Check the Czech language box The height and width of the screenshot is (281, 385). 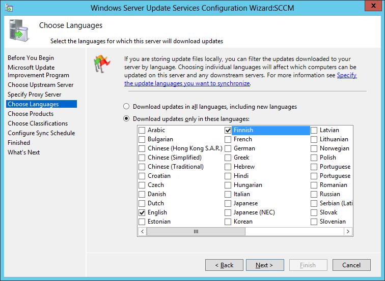(x=142, y=185)
